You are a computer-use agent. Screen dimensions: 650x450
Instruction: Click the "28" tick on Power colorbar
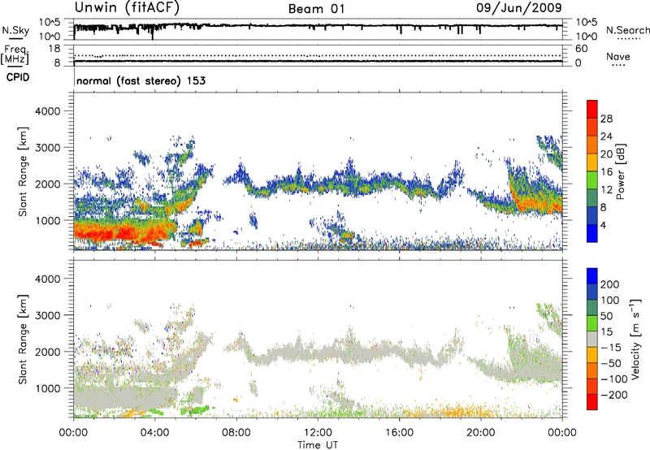[x=606, y=119]
